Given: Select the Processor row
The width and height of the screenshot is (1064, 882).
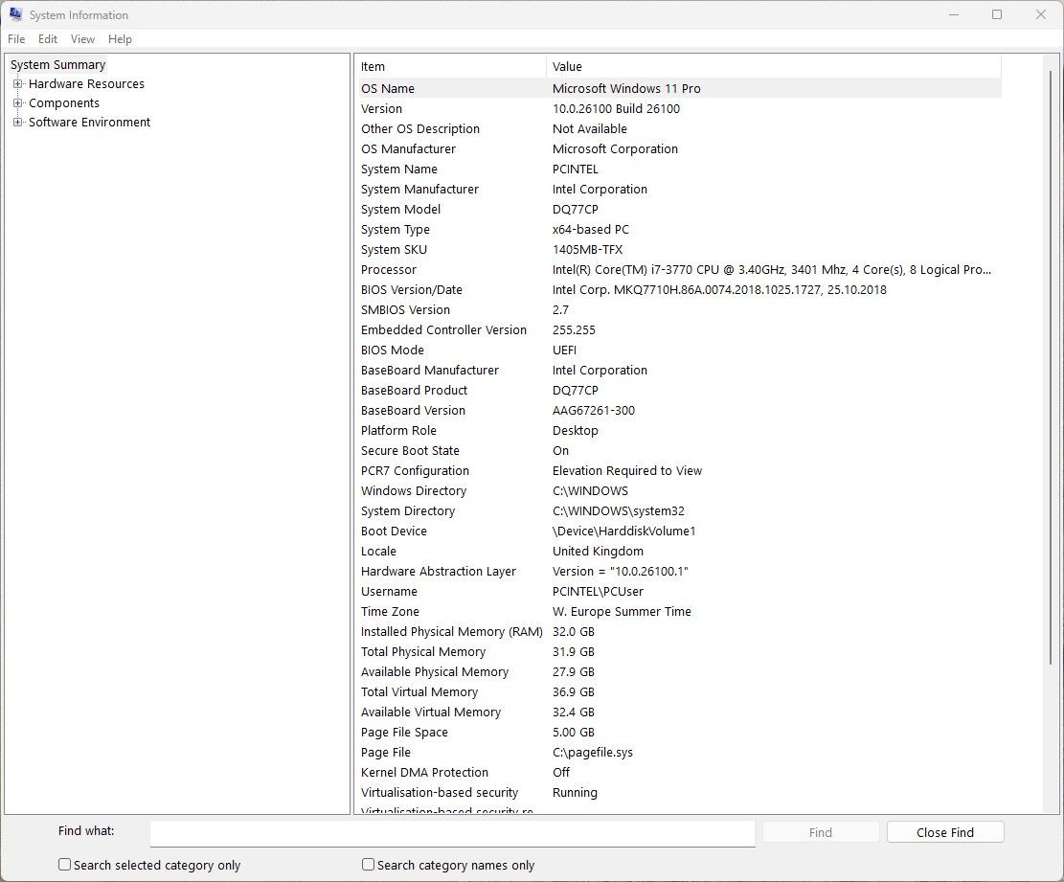Looking at the screenshot, I should point(680,269).
